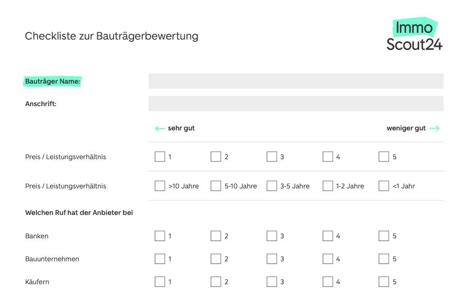Tick rating 5 in first Preis / Leistungsverhältnis row
Viewport: 471px width, 295px height.
[x=384, y=157]
